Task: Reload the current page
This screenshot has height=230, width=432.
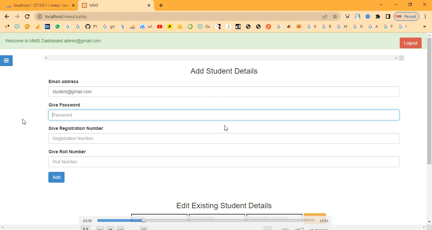Action: pyautogui.click(x=27, y=16)
